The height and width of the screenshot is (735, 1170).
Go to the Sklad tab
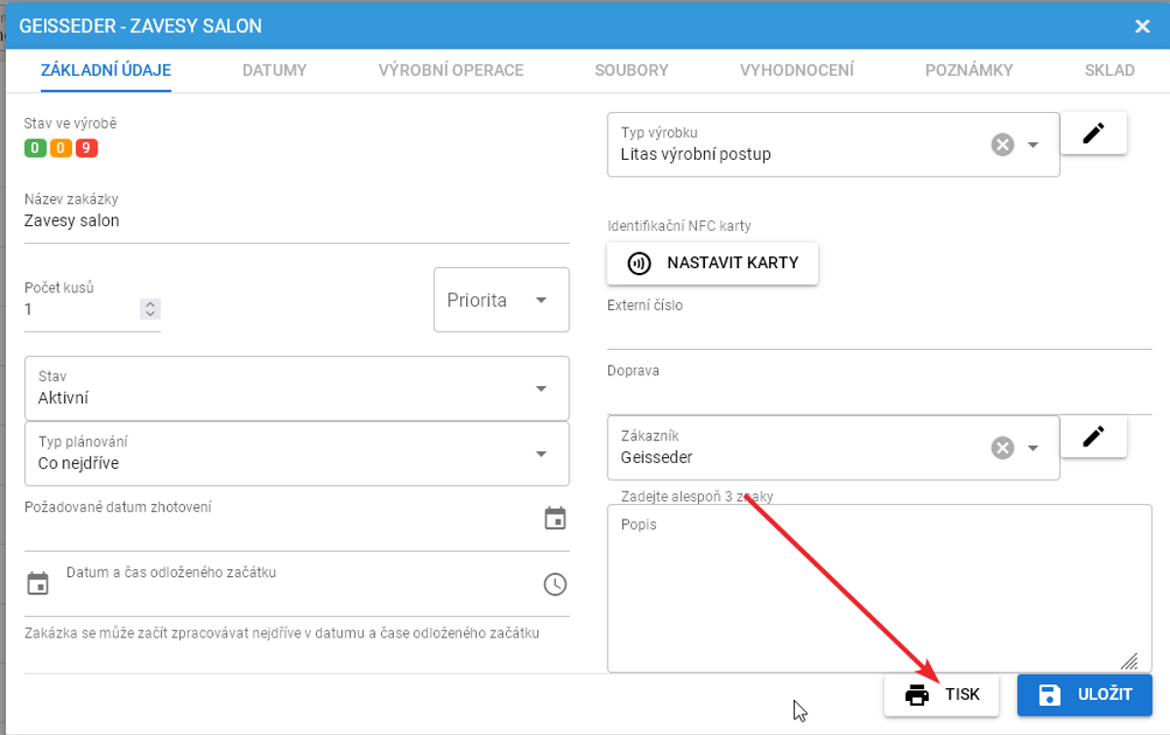pyautogui.click(x=1110, y=70)
